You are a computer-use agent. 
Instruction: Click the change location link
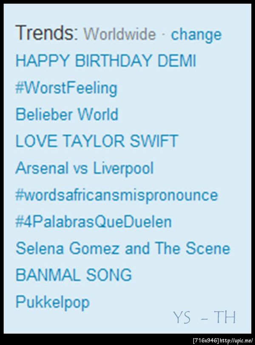pos(196,35)
